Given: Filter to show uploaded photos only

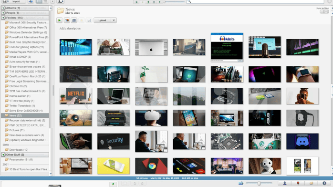Looking at the screenshot, I should click(143, 2).
